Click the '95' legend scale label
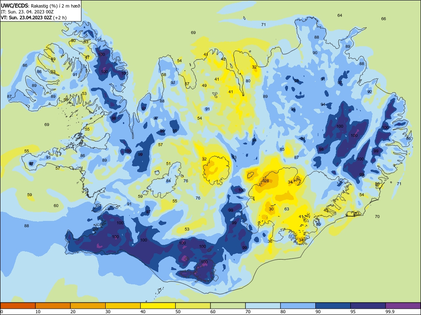The width and height of the screenshot is (421, 315). tap(353, 312)
